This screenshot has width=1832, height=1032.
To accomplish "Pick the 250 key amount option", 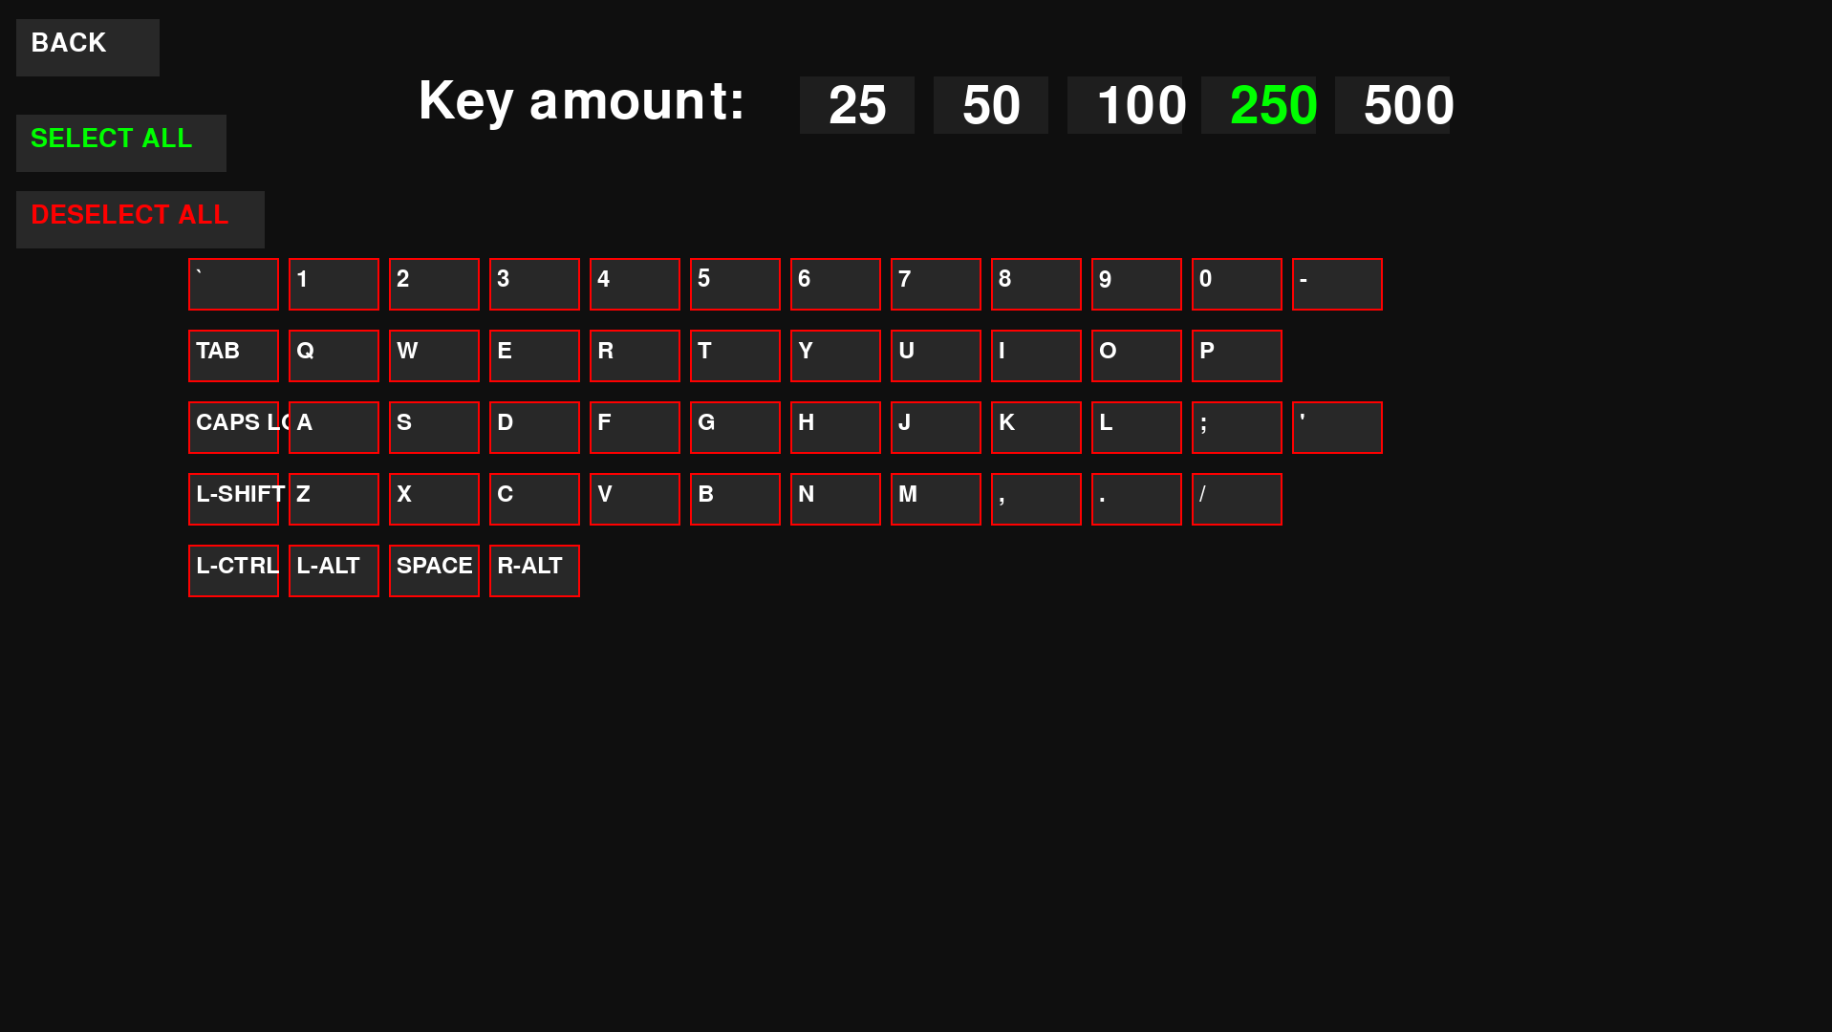I will pyautogui.click(x=1259, y=105).
